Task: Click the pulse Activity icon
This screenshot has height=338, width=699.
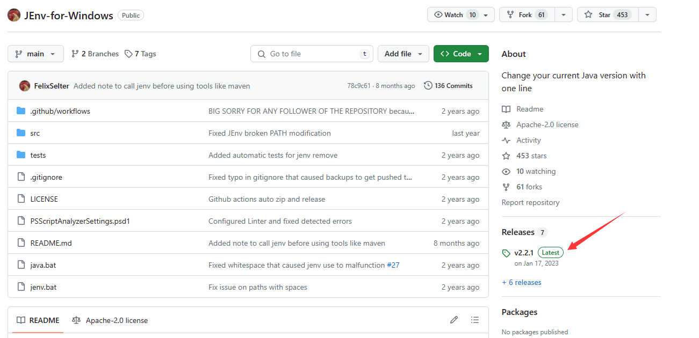Action: pos(506,140)
